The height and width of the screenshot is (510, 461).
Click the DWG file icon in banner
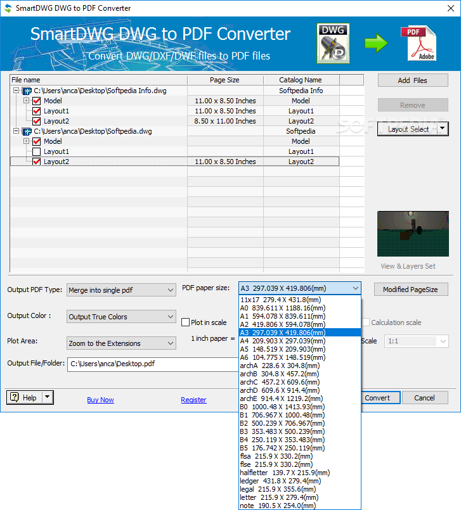click(333, 43)
